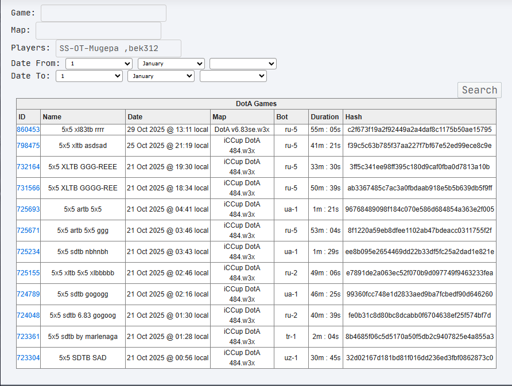Viewport: 512px width, 386px height.
Task: Click date '25 Oct 2025 @ 21:19 local'
Action: (168, 146)
